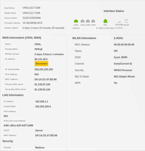
Task: Select host name value VMG1312-T20B
Action: click(31, 8)
